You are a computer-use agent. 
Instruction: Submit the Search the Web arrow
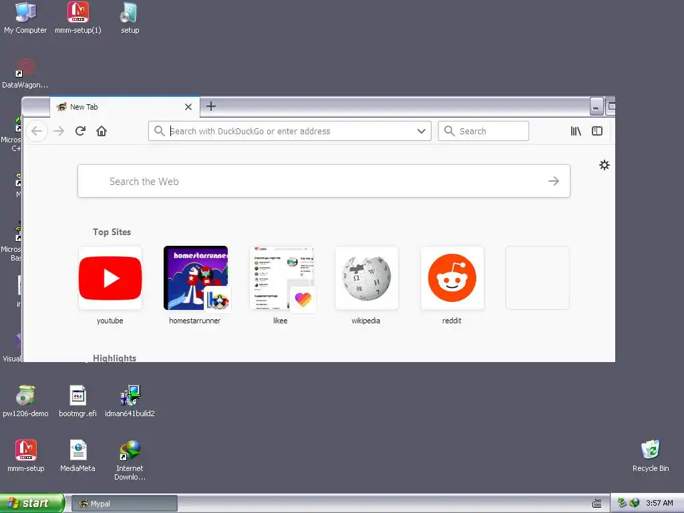(x=554, y=181)
